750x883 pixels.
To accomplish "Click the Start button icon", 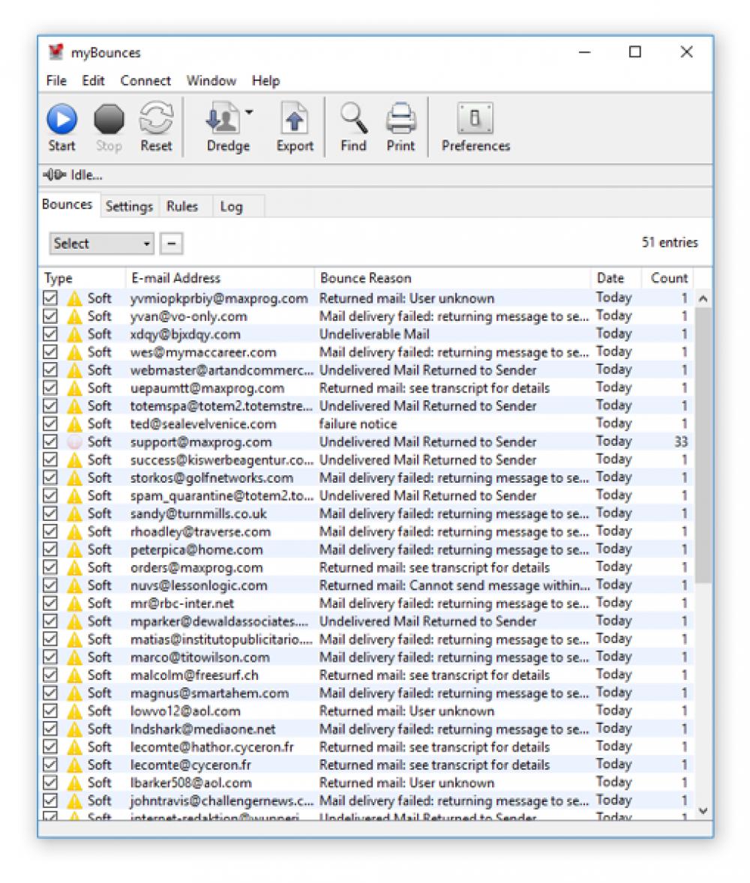I will point(62,118).
